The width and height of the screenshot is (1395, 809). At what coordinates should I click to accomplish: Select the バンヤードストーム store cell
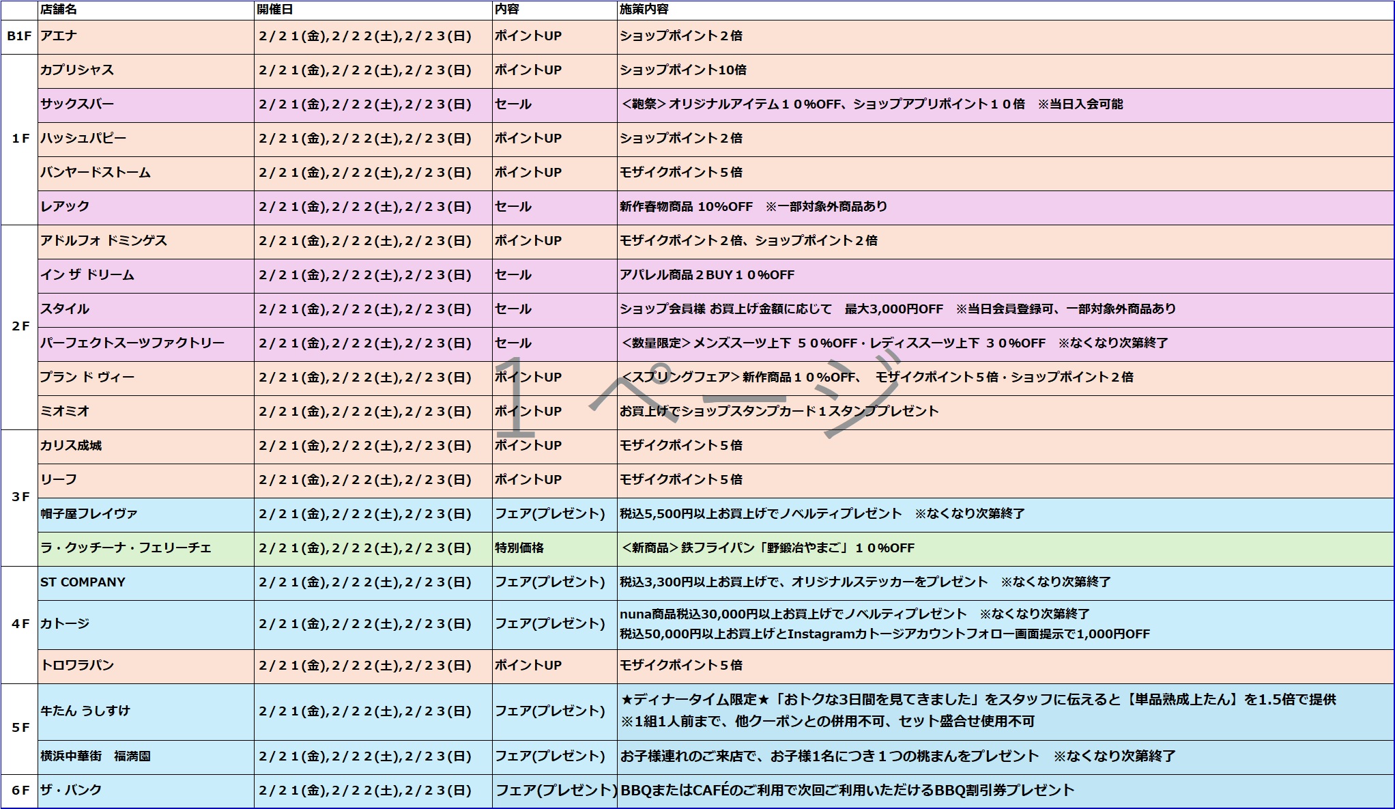click(x=146, y=173)
